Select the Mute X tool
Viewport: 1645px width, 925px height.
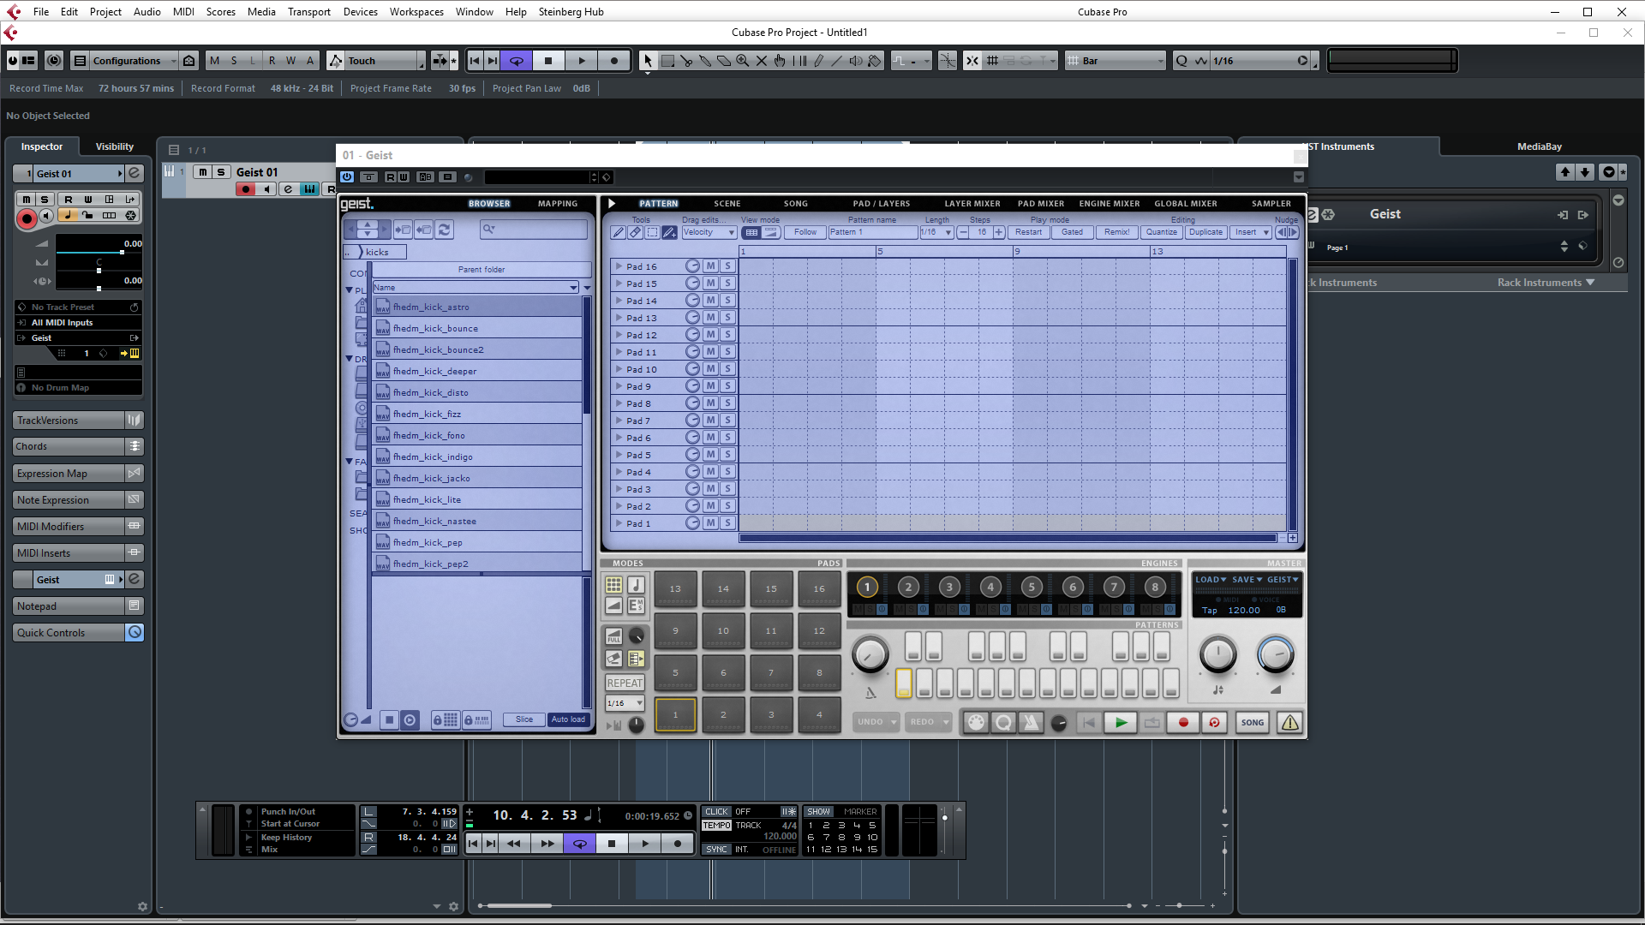click(x=762, y=61)
